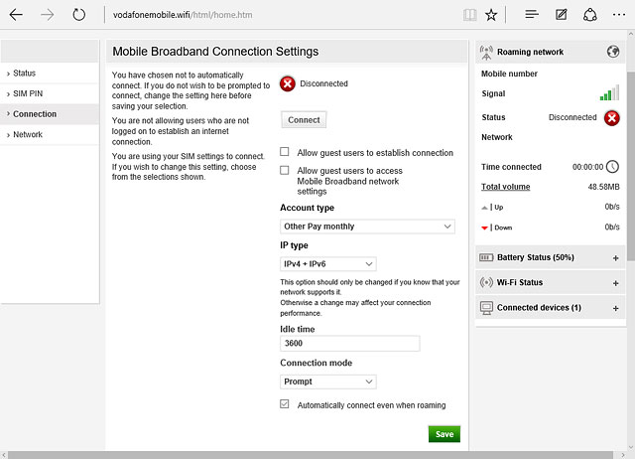
Task: Add page to favorites star icon
Action: (492, 15)
